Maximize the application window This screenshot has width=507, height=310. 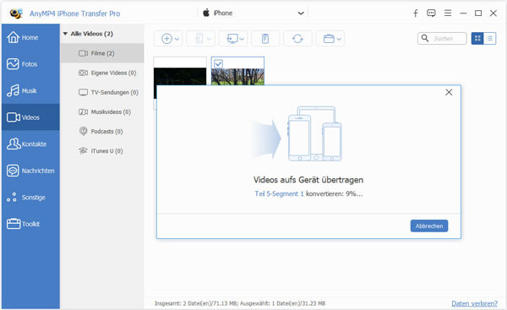(478, 14)
